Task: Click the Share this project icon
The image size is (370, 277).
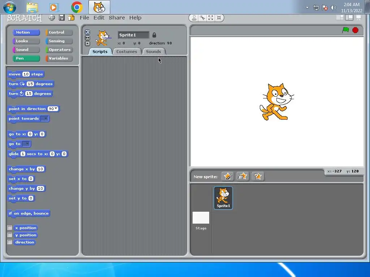Action: point(71,18)
